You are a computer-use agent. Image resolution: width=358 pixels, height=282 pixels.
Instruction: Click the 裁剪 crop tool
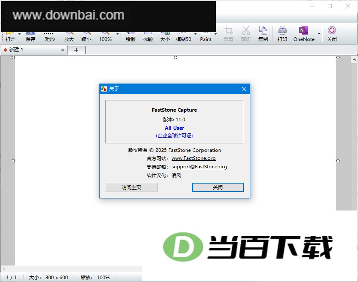(229, 34)
